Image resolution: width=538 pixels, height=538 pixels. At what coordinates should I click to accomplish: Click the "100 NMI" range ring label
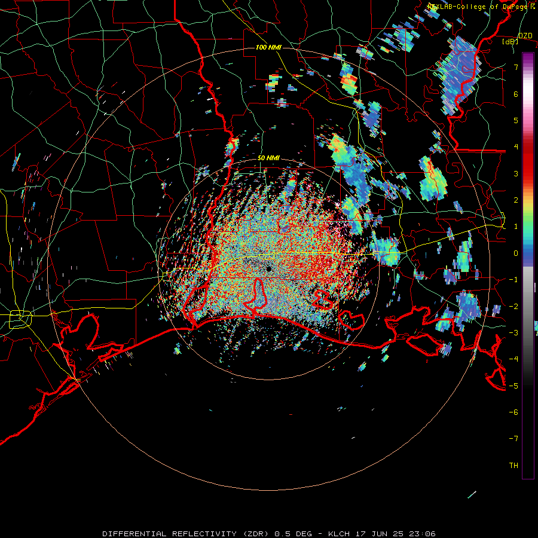[268, 47]
